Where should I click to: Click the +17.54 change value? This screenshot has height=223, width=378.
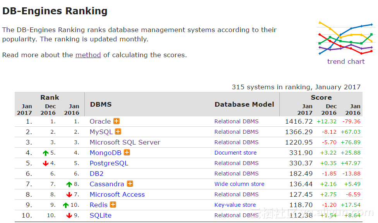coord(351,205)
